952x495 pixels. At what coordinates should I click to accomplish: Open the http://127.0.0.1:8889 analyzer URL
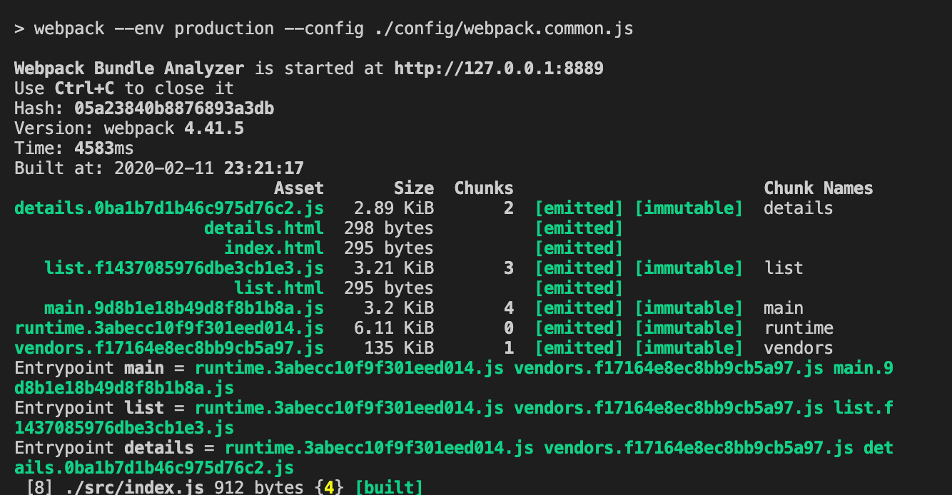click(x=498, y=68)
